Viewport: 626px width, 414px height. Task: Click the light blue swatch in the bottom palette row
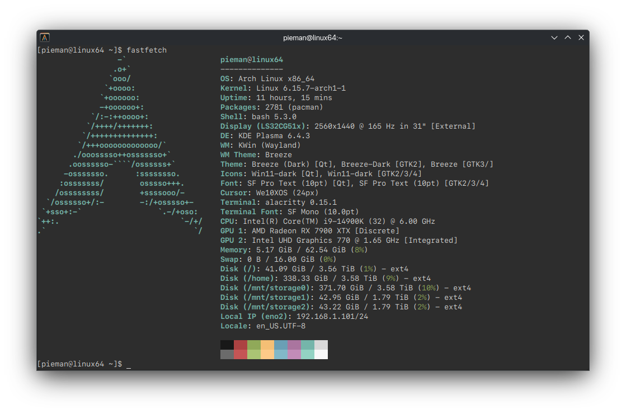pos(281,355)
